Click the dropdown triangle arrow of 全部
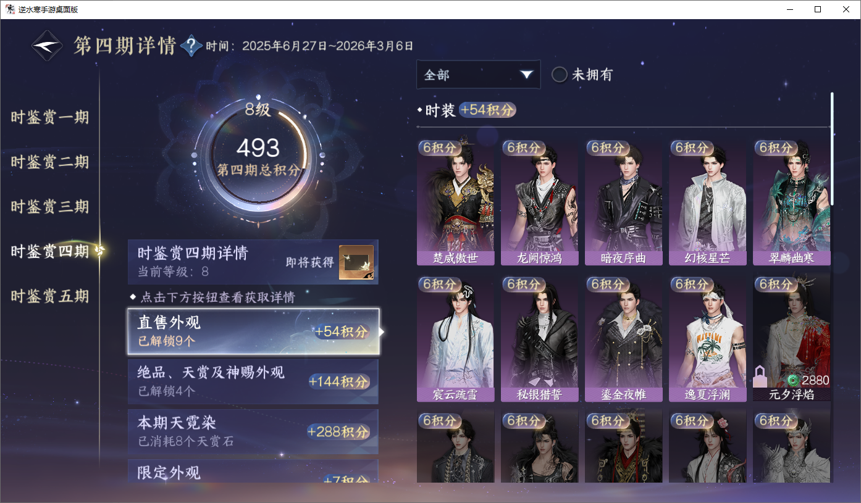 pyautogui.click(x=526, y=75)
